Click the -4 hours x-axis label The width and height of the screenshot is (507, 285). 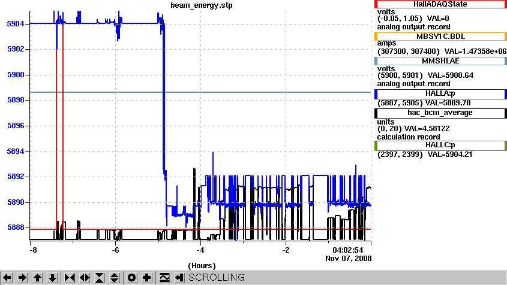coord(200,250)
